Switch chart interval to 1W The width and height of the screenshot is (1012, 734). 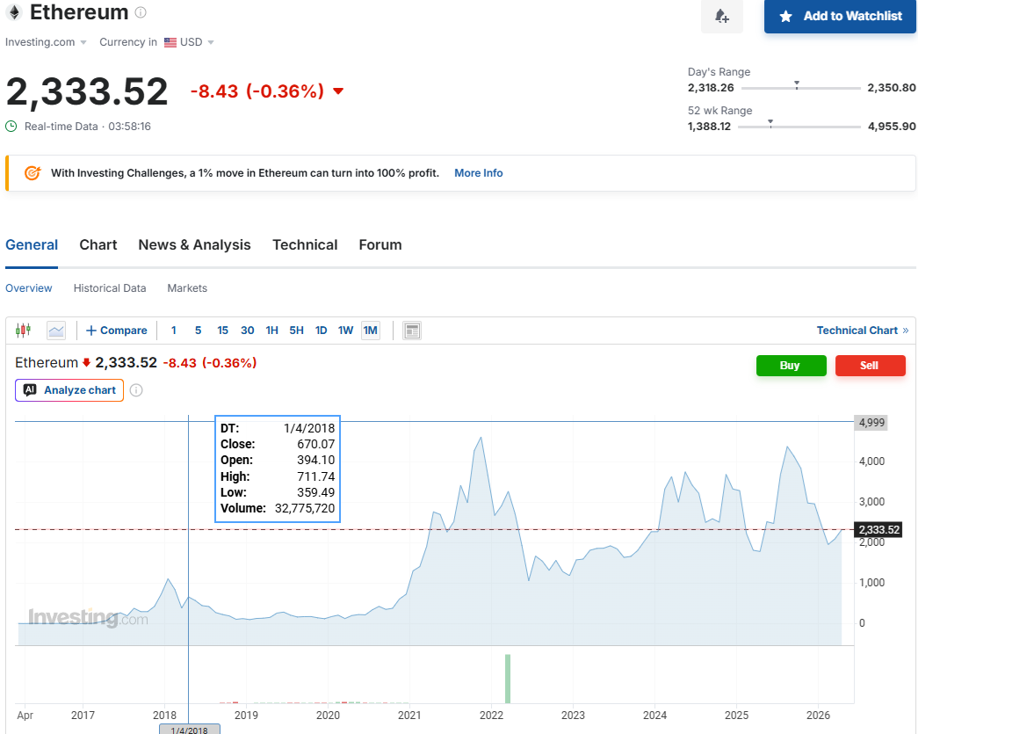(346, 331)
